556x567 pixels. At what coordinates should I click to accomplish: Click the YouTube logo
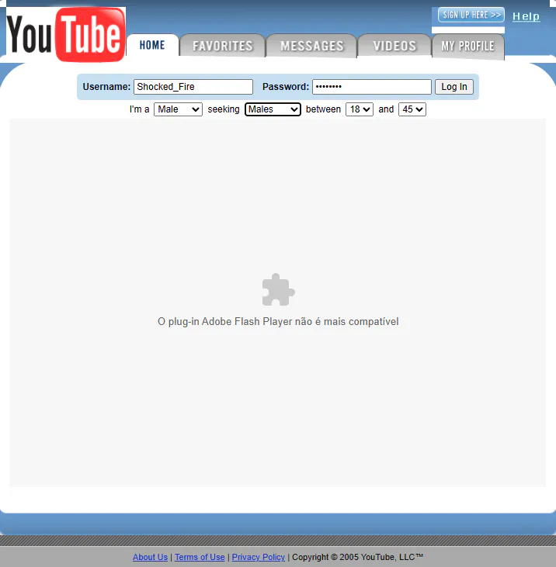[66, 35]
